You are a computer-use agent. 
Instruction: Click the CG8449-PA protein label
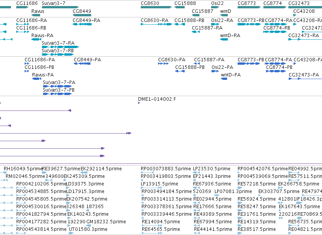point(87,60)
